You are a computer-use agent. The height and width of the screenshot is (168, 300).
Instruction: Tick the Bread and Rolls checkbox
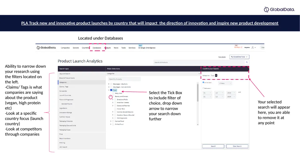115,99
